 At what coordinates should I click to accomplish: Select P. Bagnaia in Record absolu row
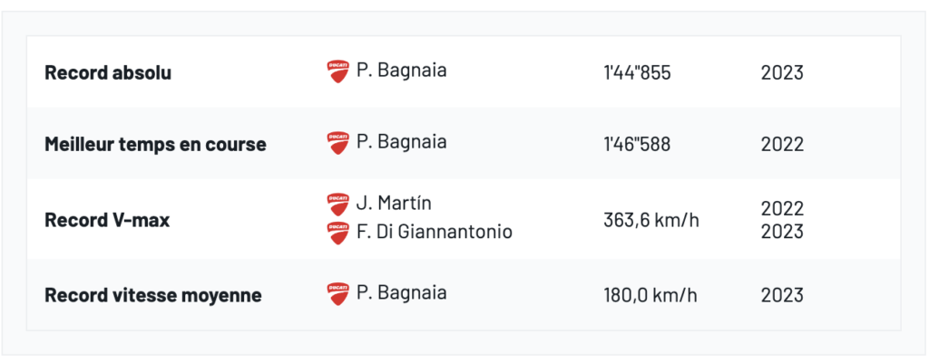tap(401, 71)
